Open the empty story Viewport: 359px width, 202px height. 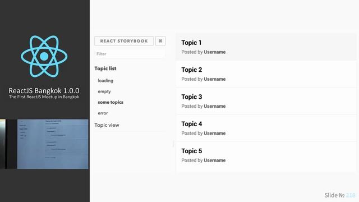104,91
